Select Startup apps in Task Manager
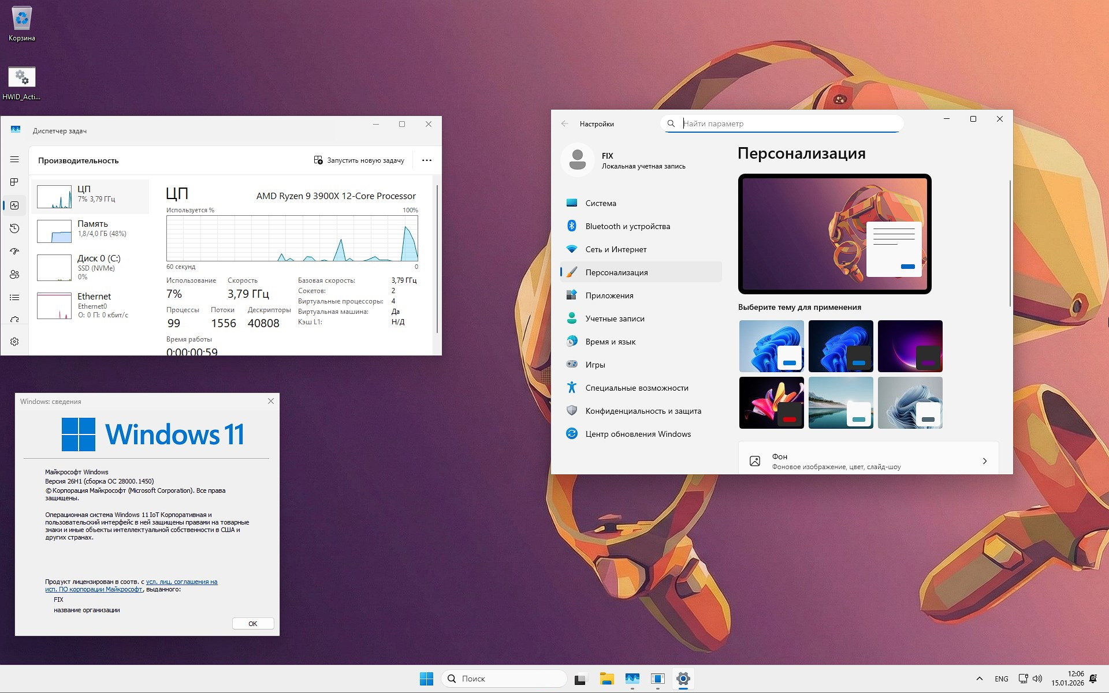The width and height of the screenshot is (1109, 693). [x=14, y=252]
